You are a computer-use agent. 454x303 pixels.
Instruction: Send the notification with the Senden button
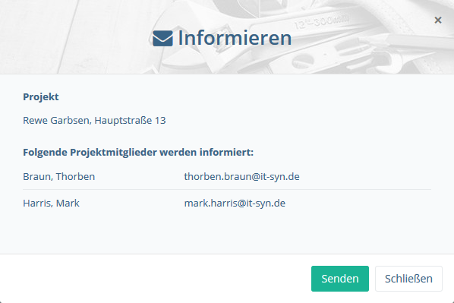pos(340,279)
